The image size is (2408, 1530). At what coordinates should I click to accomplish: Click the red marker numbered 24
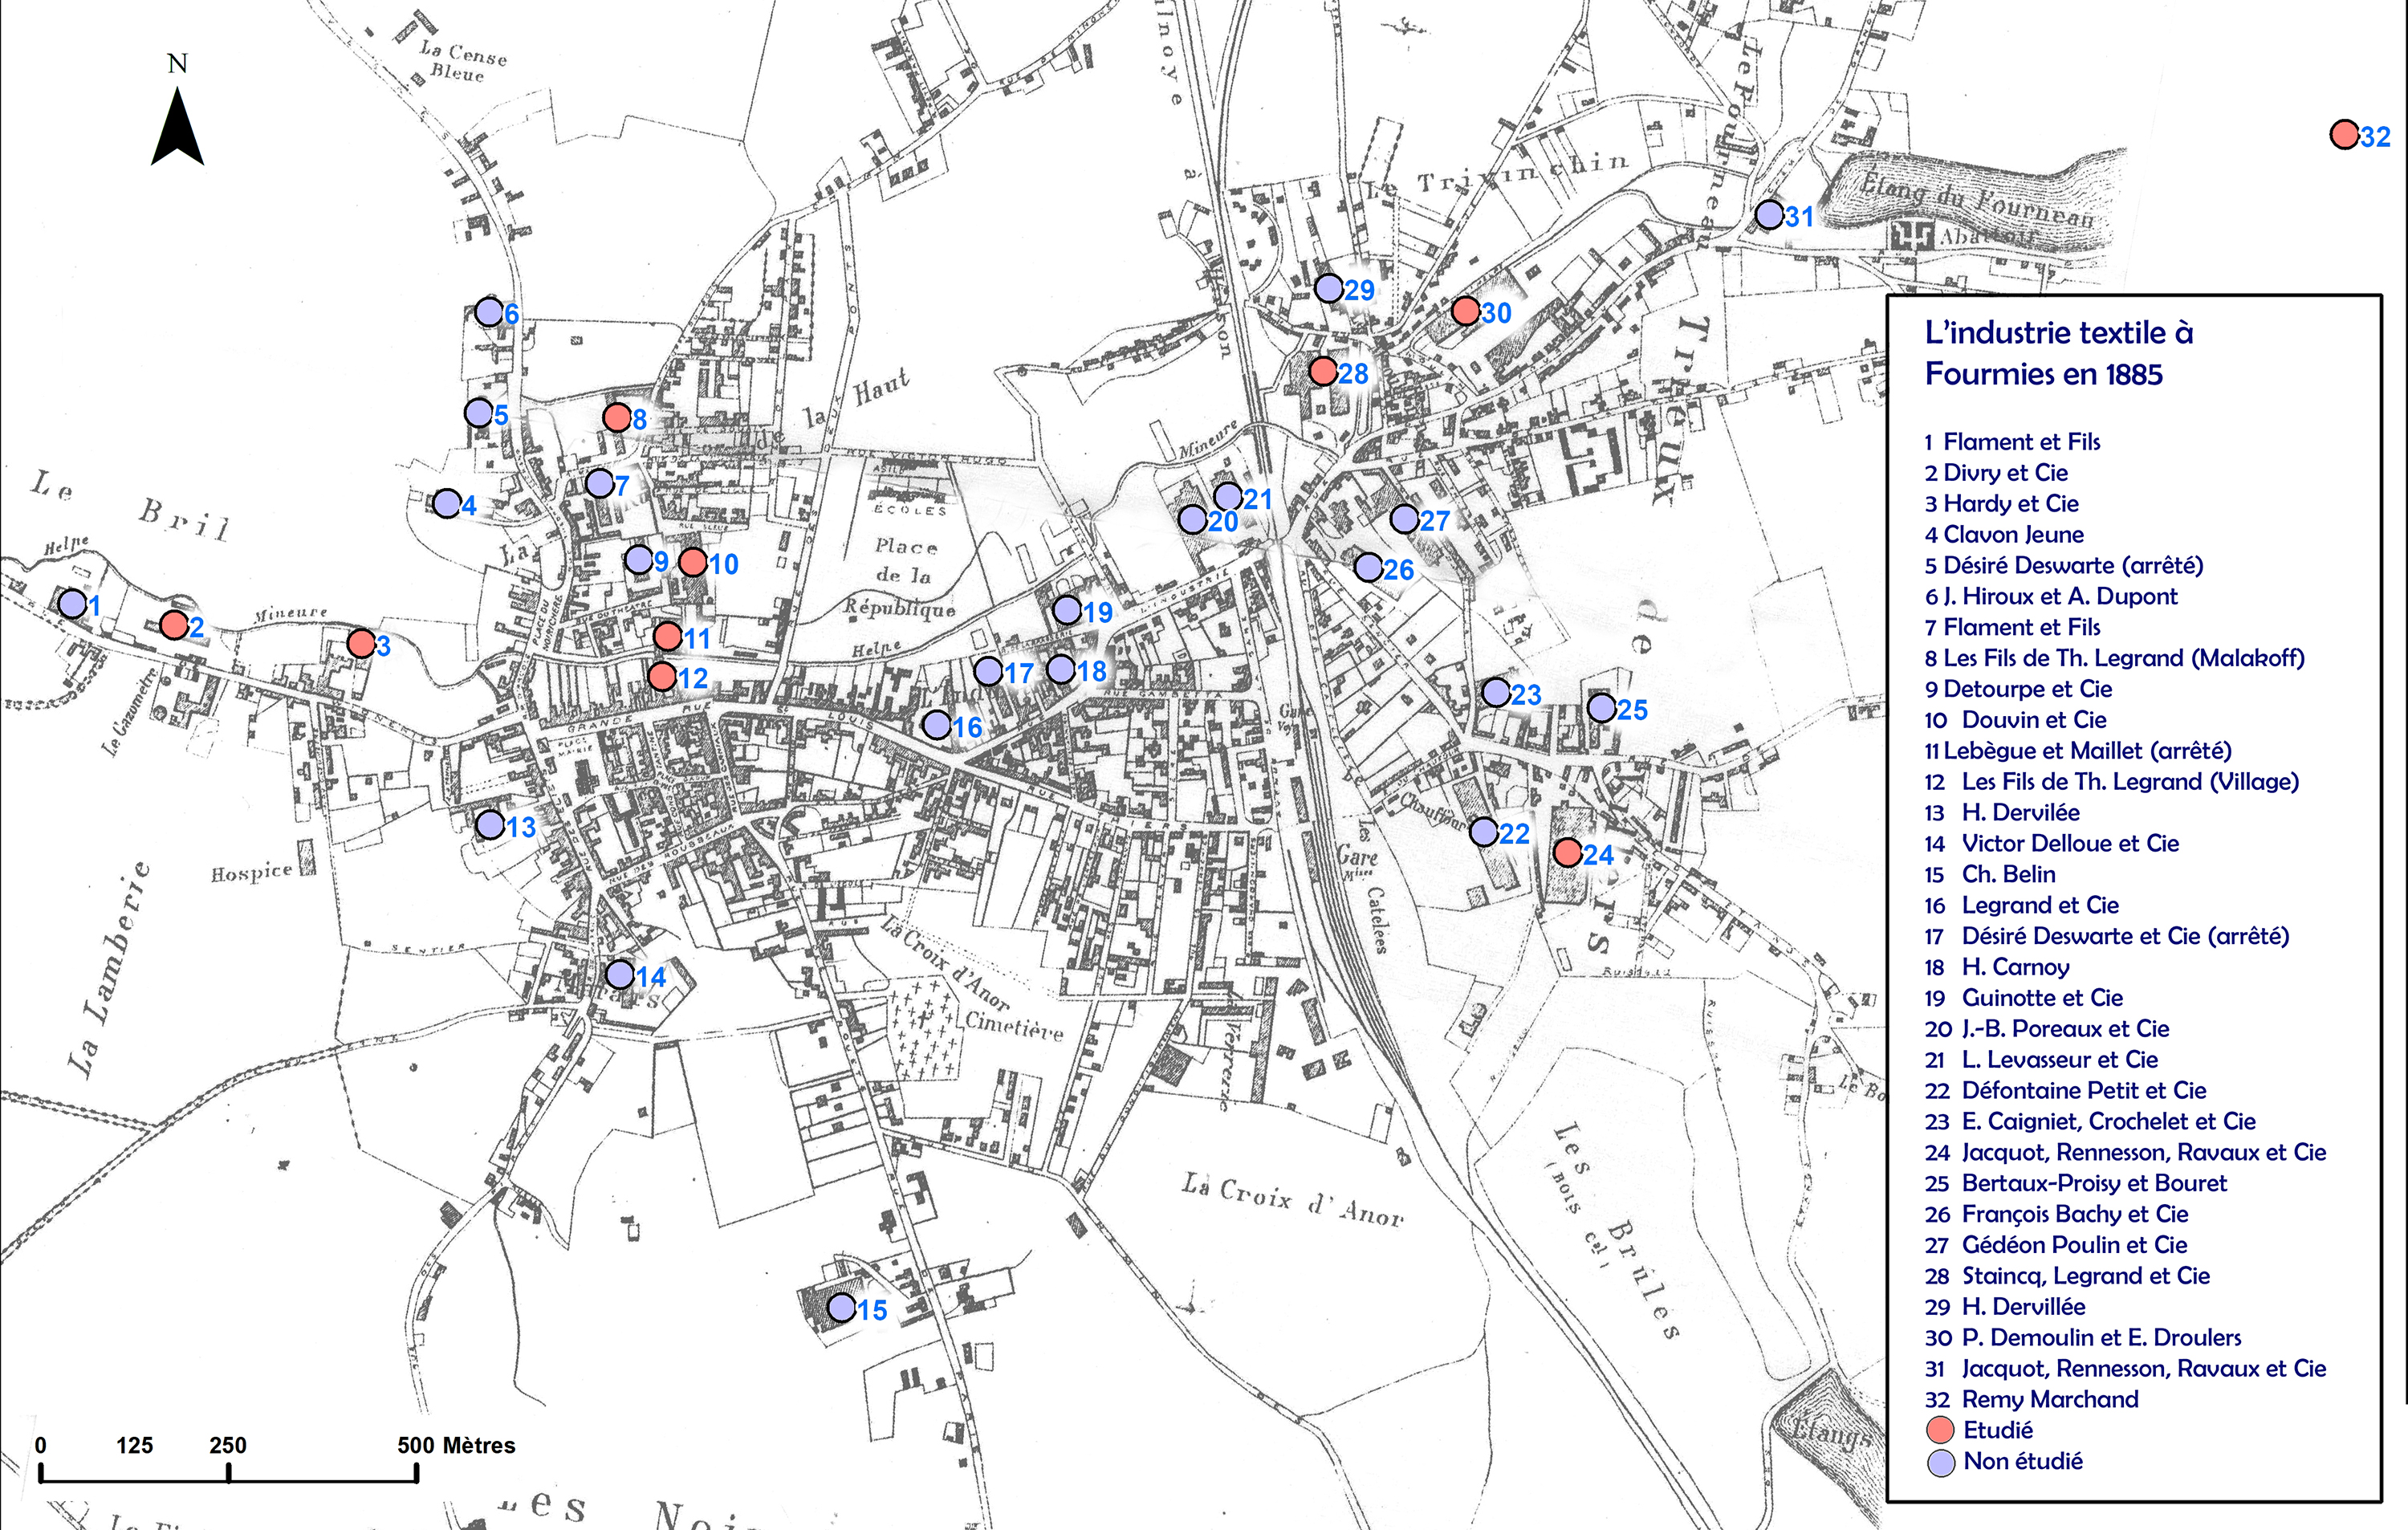coord(1567,852)
